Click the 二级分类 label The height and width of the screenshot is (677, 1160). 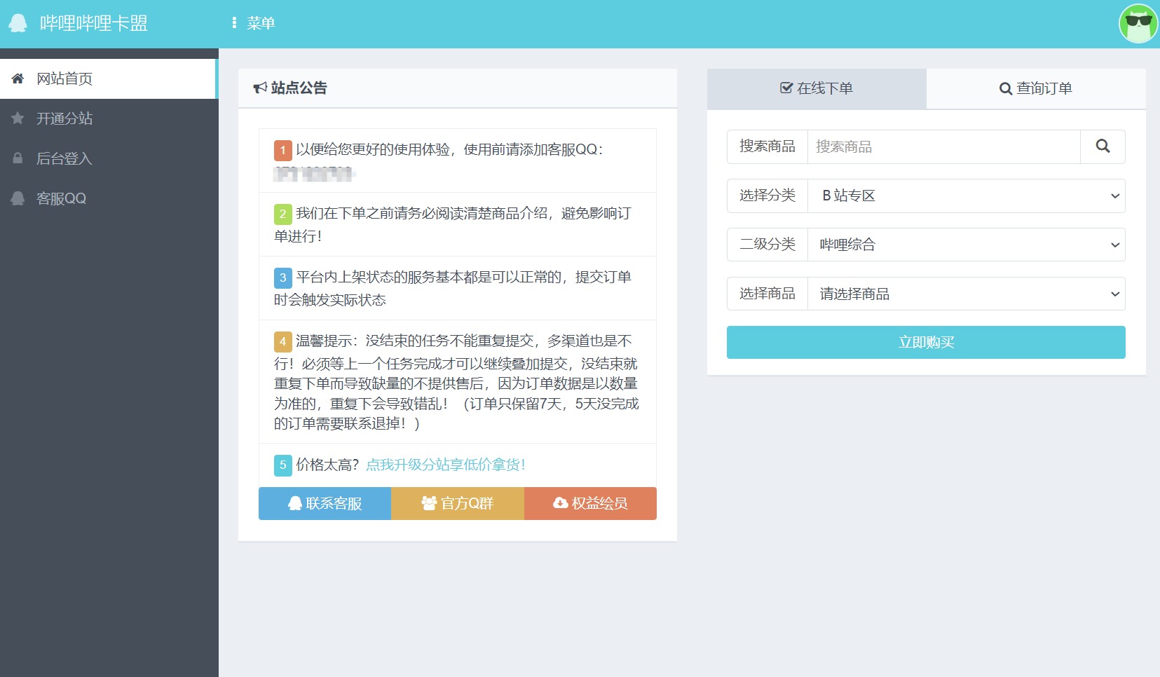click(x=767, y=245)
